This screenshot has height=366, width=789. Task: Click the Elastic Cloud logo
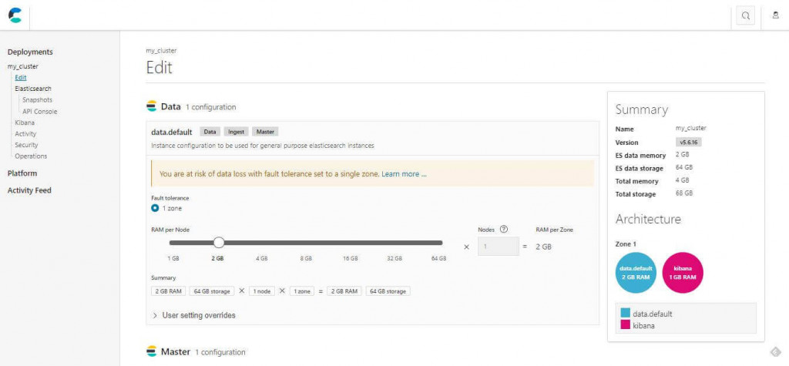(x=15, y=15)
